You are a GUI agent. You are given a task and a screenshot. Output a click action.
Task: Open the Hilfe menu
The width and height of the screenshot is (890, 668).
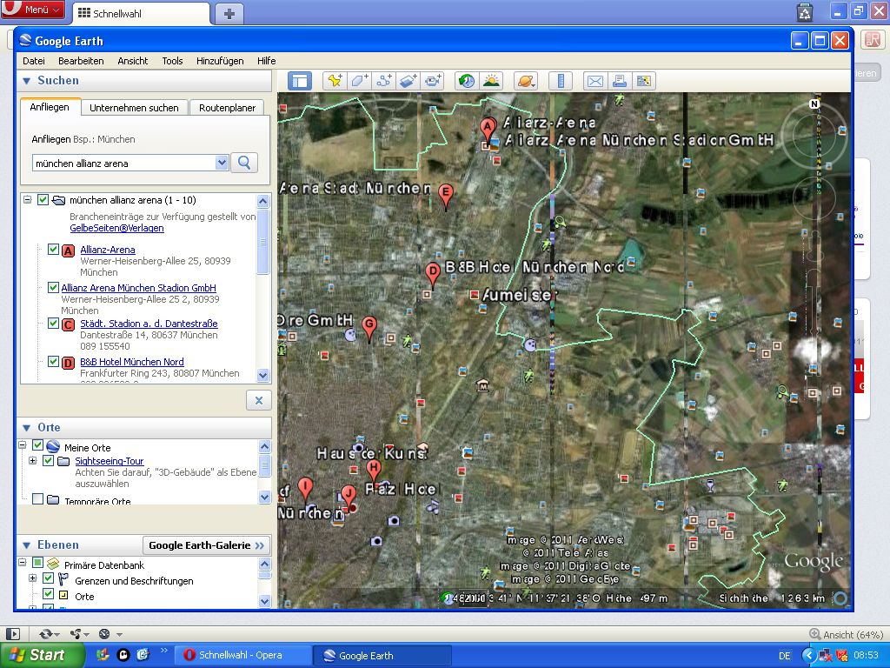266,61
